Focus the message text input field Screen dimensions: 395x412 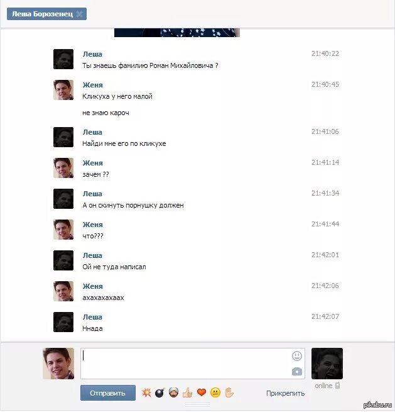[187, 364]
